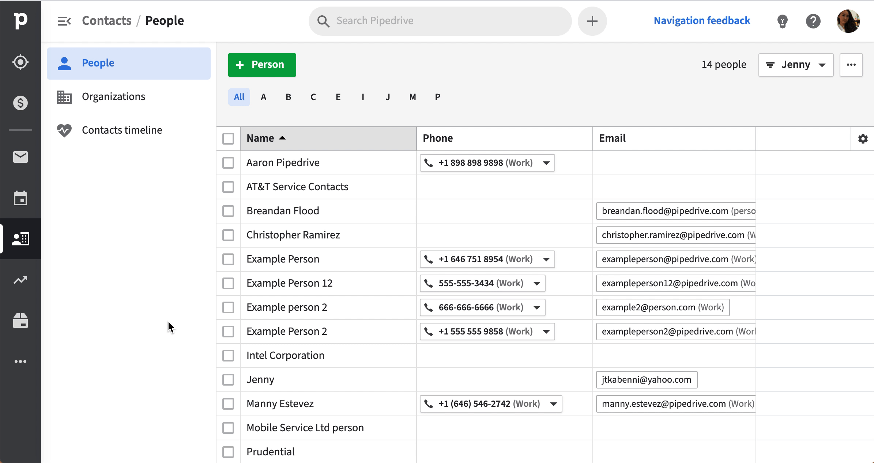Open the Navigation feedback link
874x463 pixels.
pyautogui.click(x=702, y=21)
